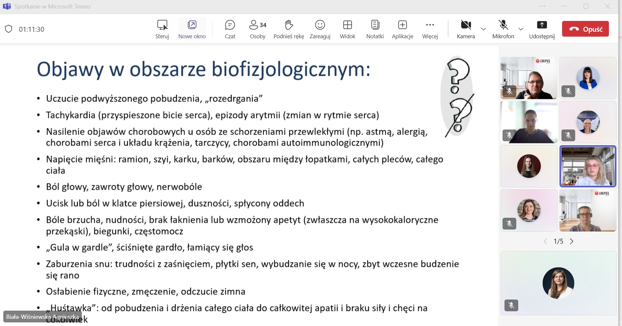622x326 pixels.
Task: Change layout using Widok
Action: pyautogui.click(x=347, y=29)
